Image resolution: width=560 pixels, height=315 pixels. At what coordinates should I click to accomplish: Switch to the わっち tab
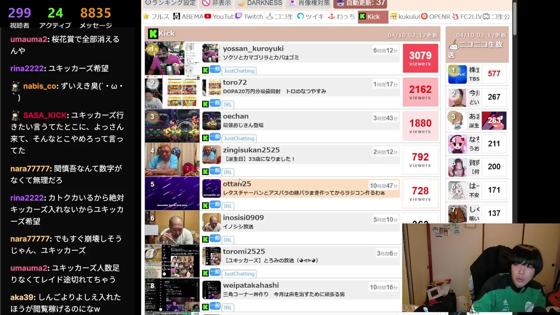click(x=342, y=17)
